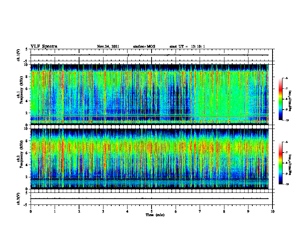
Task: Select the date text "Nov.24, 2021"
Action: (108, 46)
